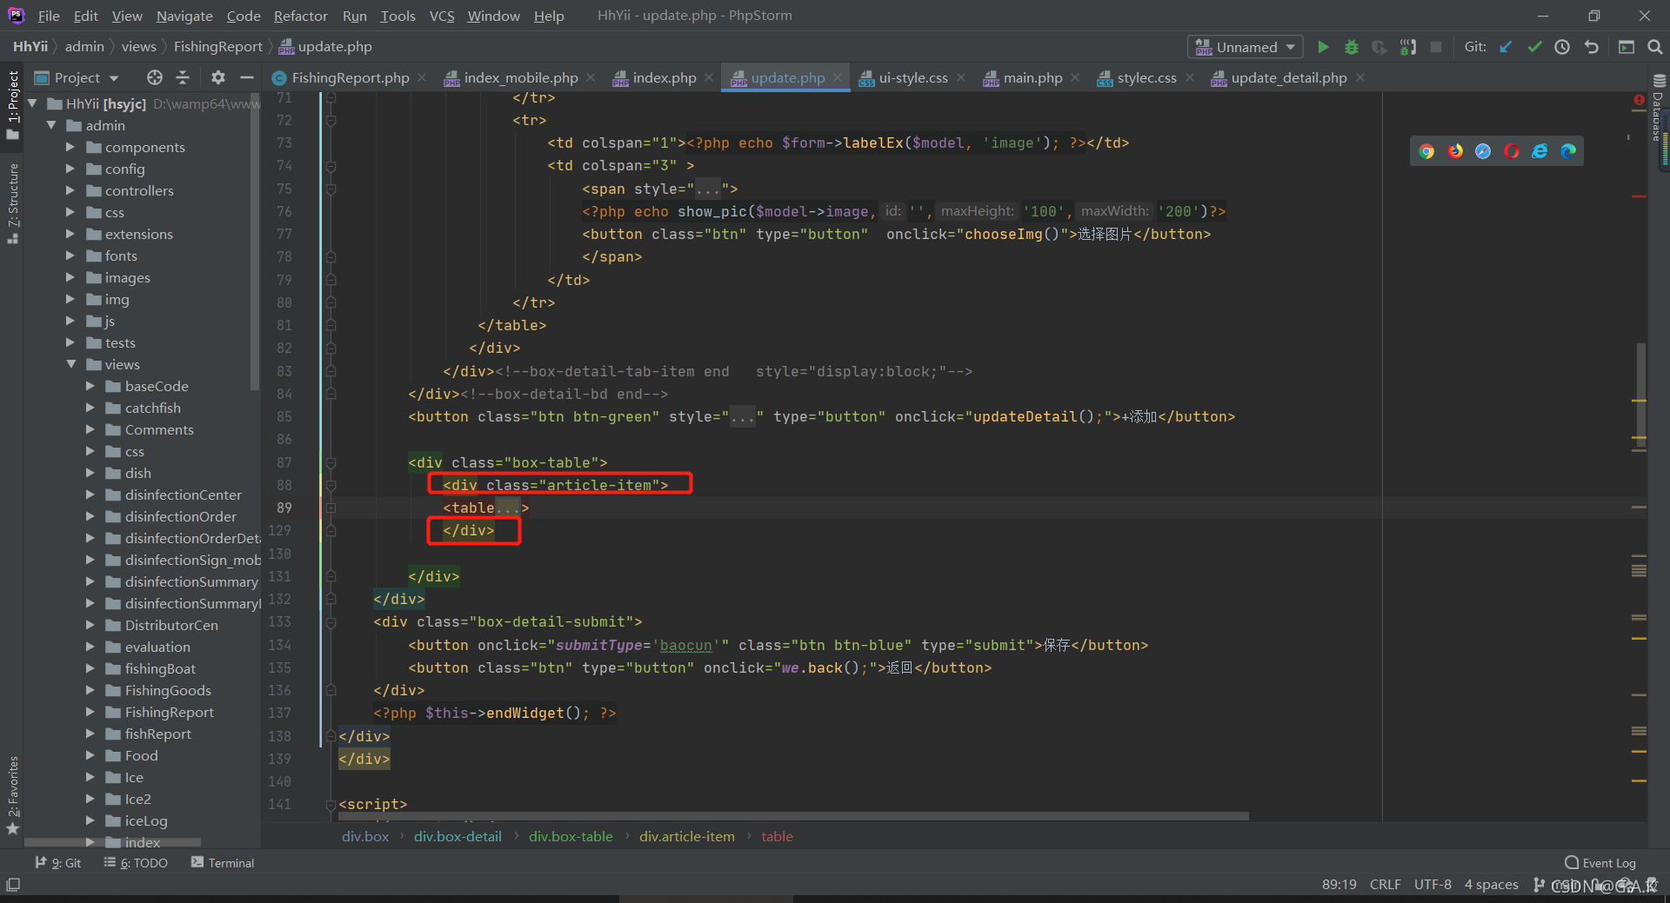Viewport: 1670px width, 903px height.
Task: Open the Refactor menu
Action: (x=300, y=16)
